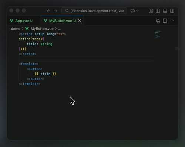
Task: Toggle the bottom panel
Action: (x=165, y=11)
